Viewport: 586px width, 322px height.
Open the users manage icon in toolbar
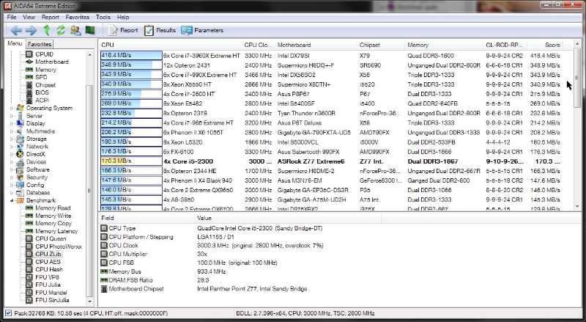pos(75,30)
